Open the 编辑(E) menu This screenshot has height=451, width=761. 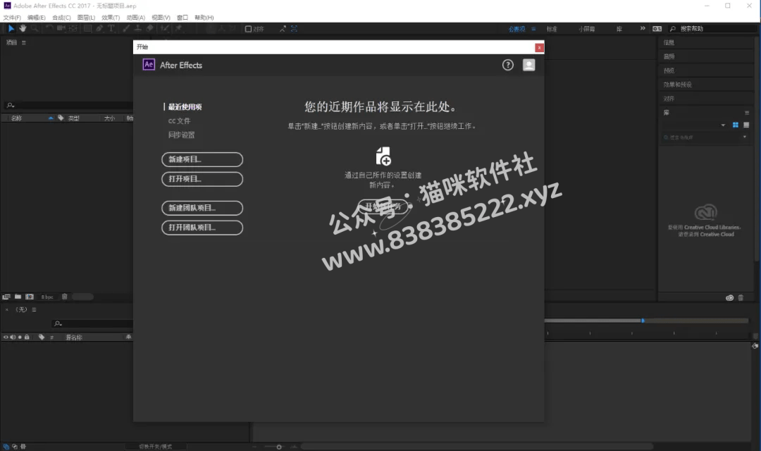pyautogui.click(x=37, y=18)
